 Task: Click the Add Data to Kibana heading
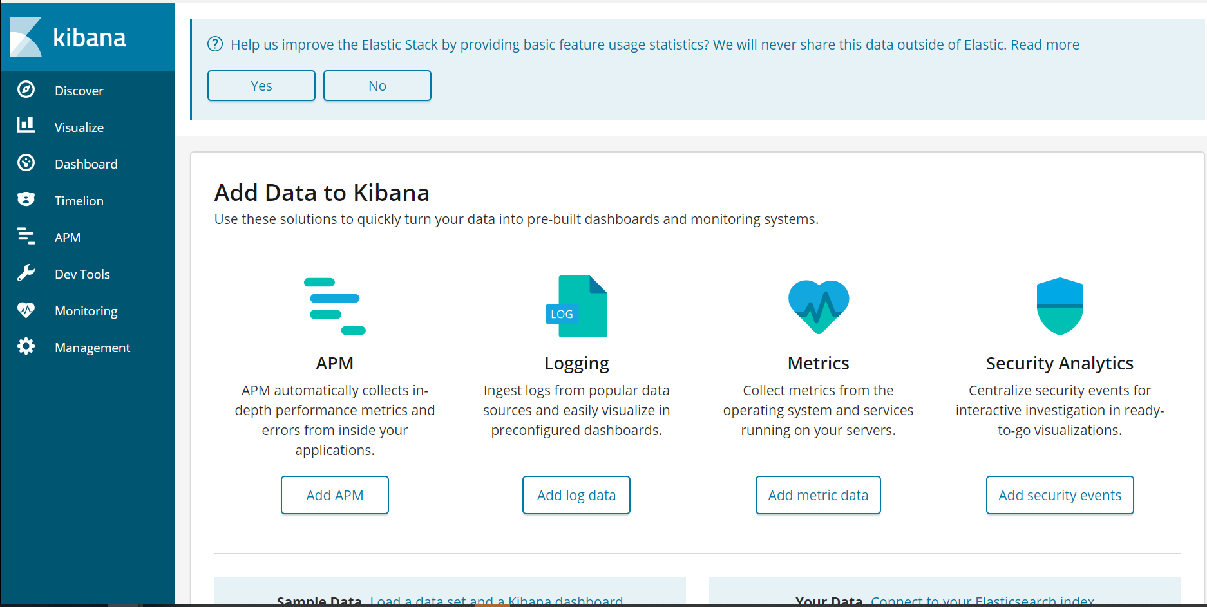(322, 192)
